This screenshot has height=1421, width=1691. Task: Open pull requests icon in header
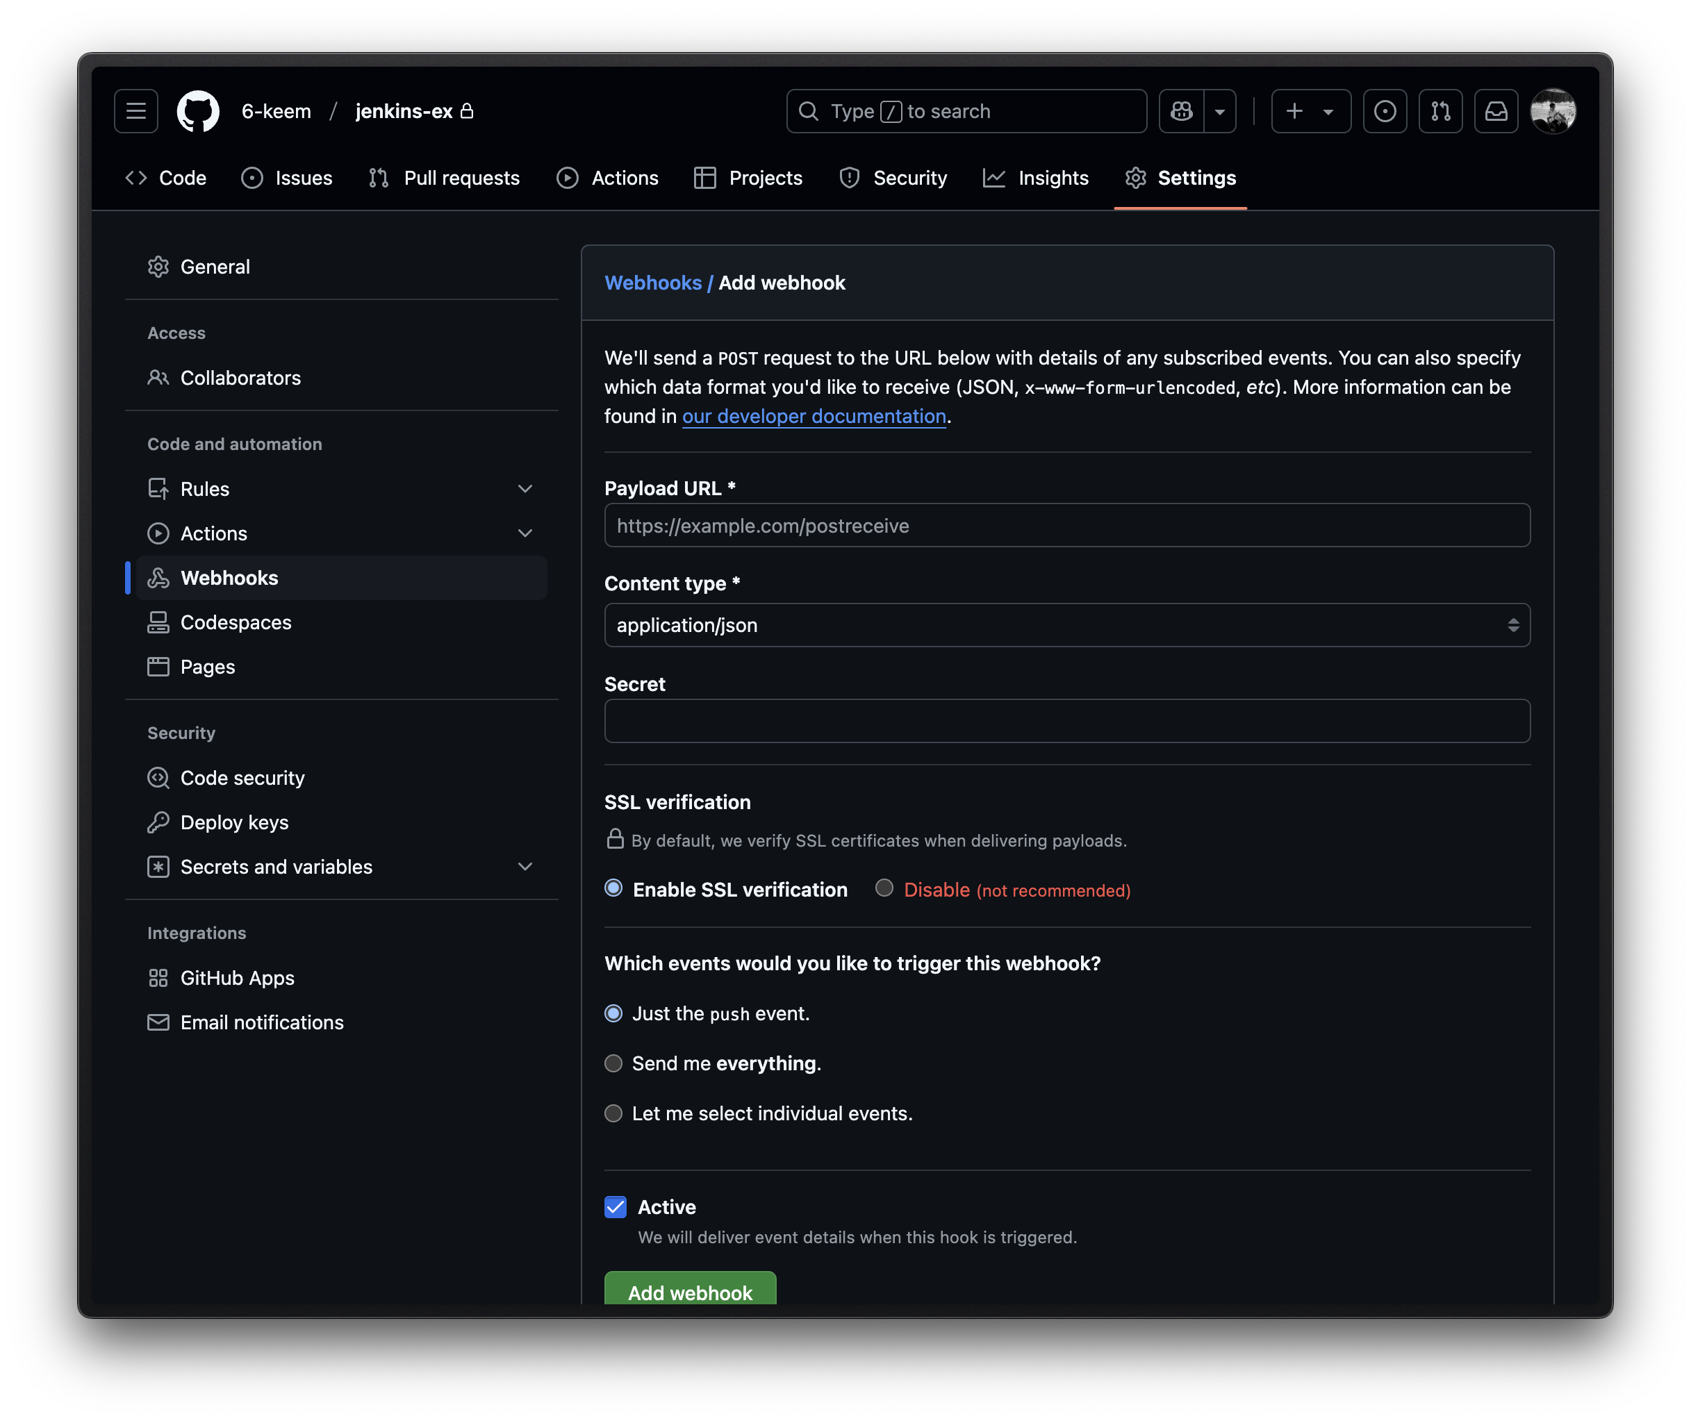[x=1440, y=111]
